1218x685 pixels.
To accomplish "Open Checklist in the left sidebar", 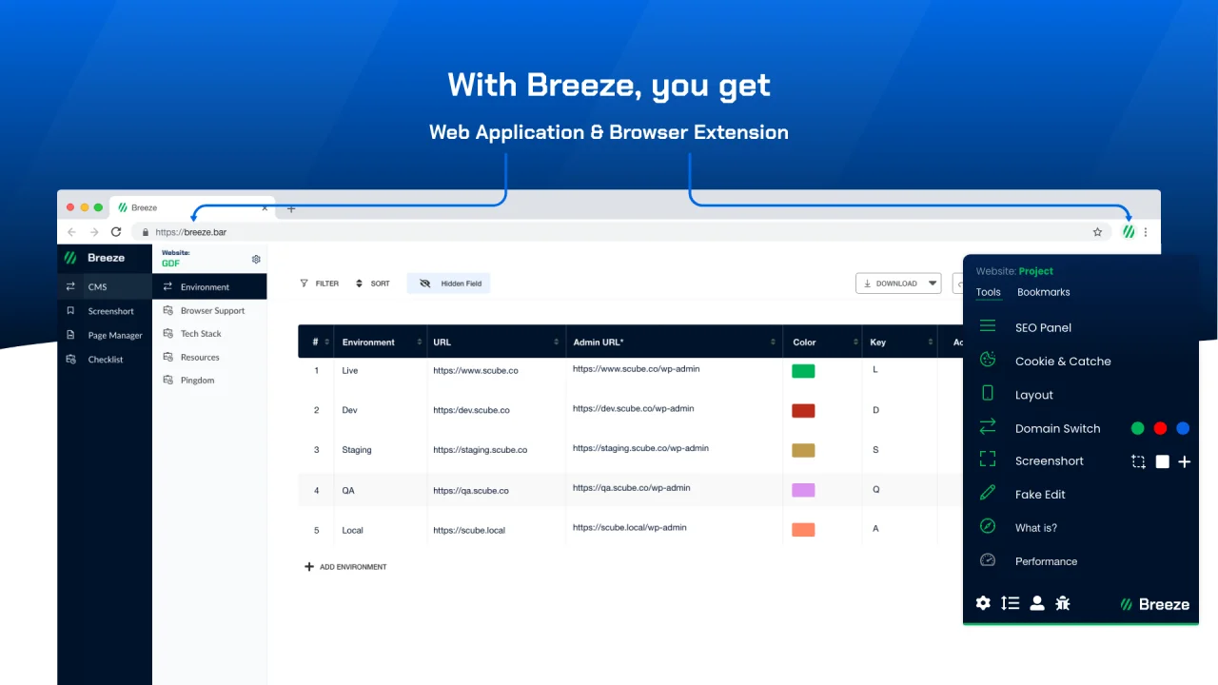I will tap(105, 360).
